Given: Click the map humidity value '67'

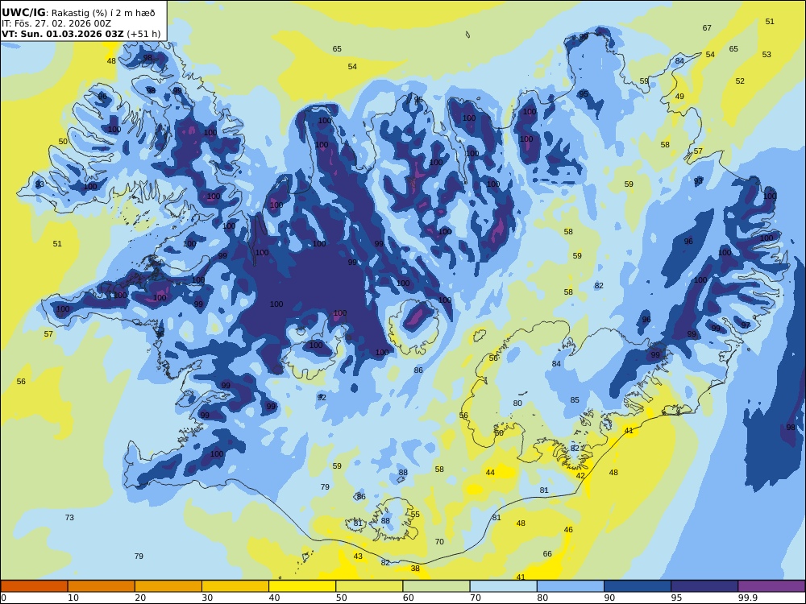Looking at the screenshot, I should coord(707,27).
